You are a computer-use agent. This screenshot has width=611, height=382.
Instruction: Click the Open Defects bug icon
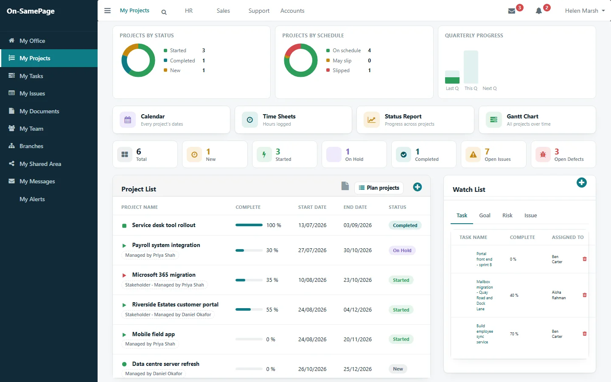click(x=543, y=154)
